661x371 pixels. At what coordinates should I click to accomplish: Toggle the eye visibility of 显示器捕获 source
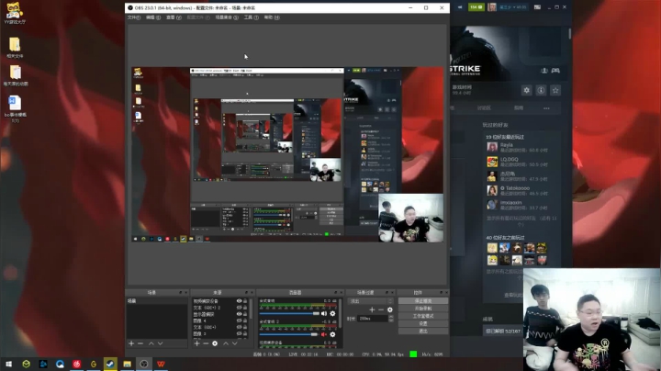(239, 314)
